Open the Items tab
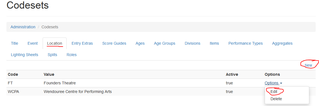 (x=214, y=43)
